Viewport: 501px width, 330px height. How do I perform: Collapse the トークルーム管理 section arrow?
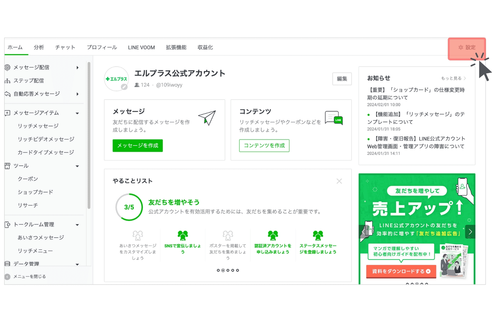[x=77, y=225]
